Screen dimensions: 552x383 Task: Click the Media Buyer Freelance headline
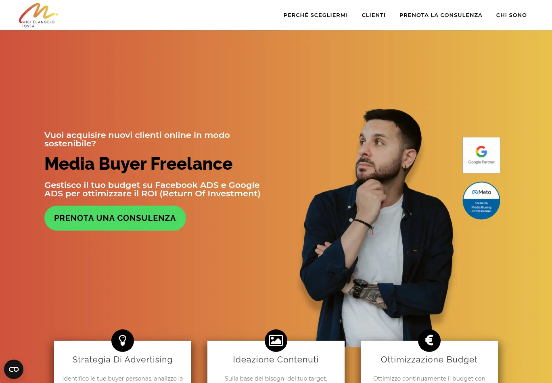(x=138, y=164)
